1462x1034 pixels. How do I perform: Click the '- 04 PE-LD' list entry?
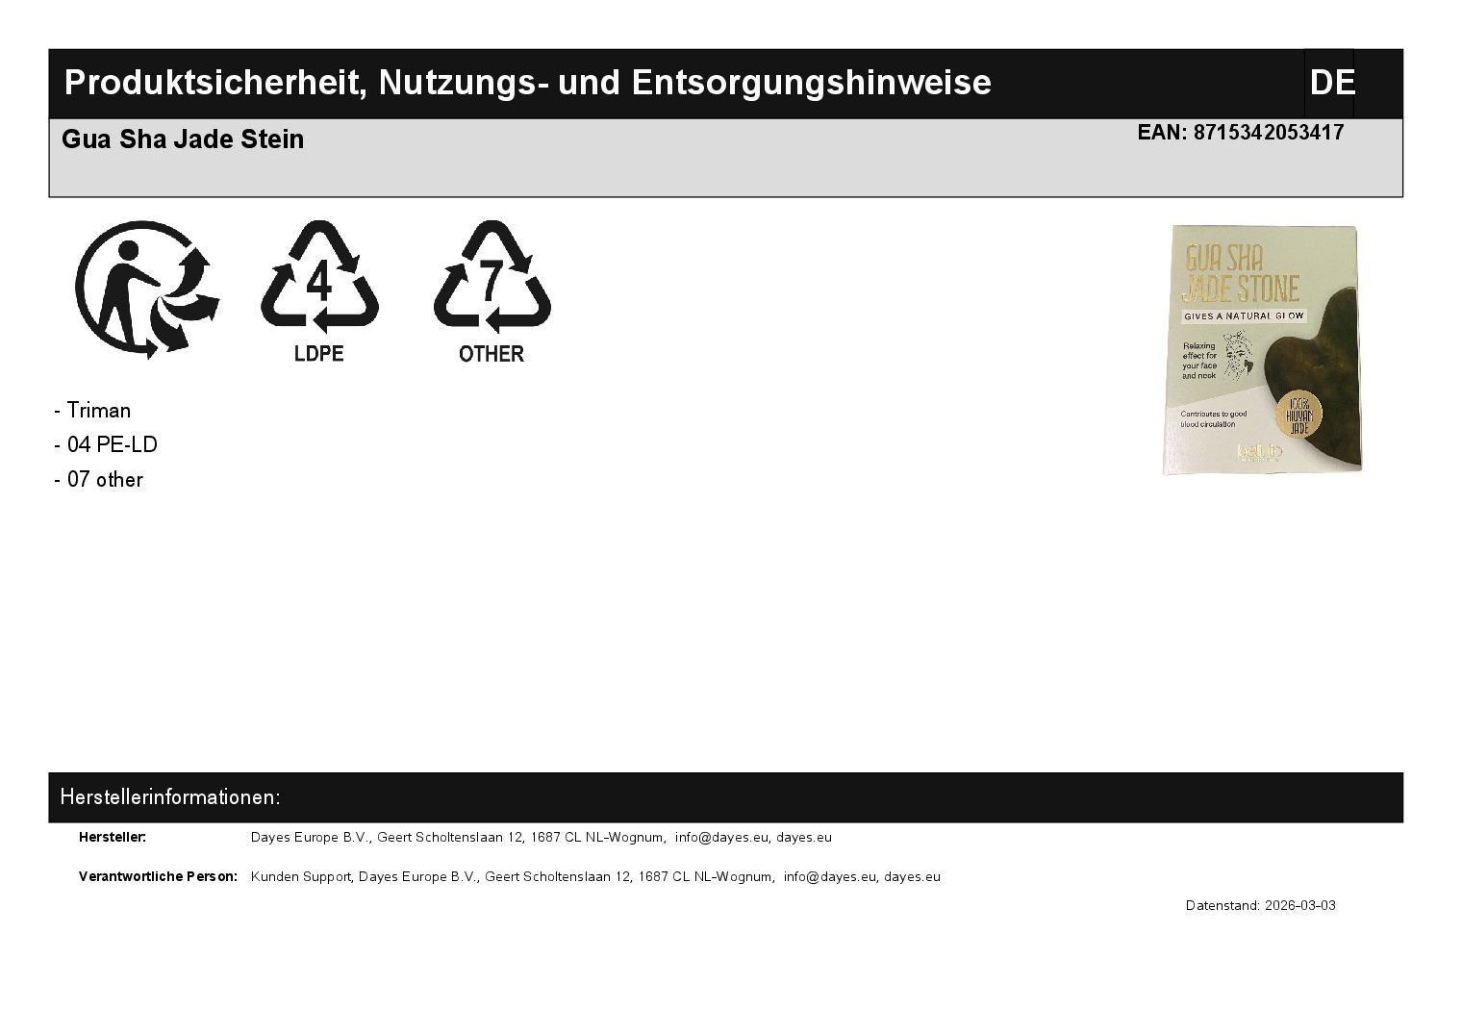click(106, 445)
